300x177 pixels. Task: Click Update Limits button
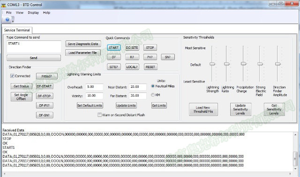126,105
